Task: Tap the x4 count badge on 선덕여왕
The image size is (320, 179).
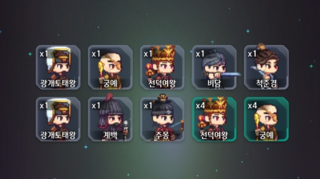Action: 200,106
